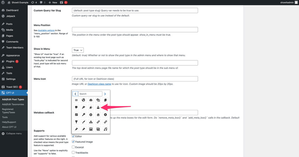Open Plugins in the admin sidebar
Screen dimensions: 299x157
pos(10,61)
